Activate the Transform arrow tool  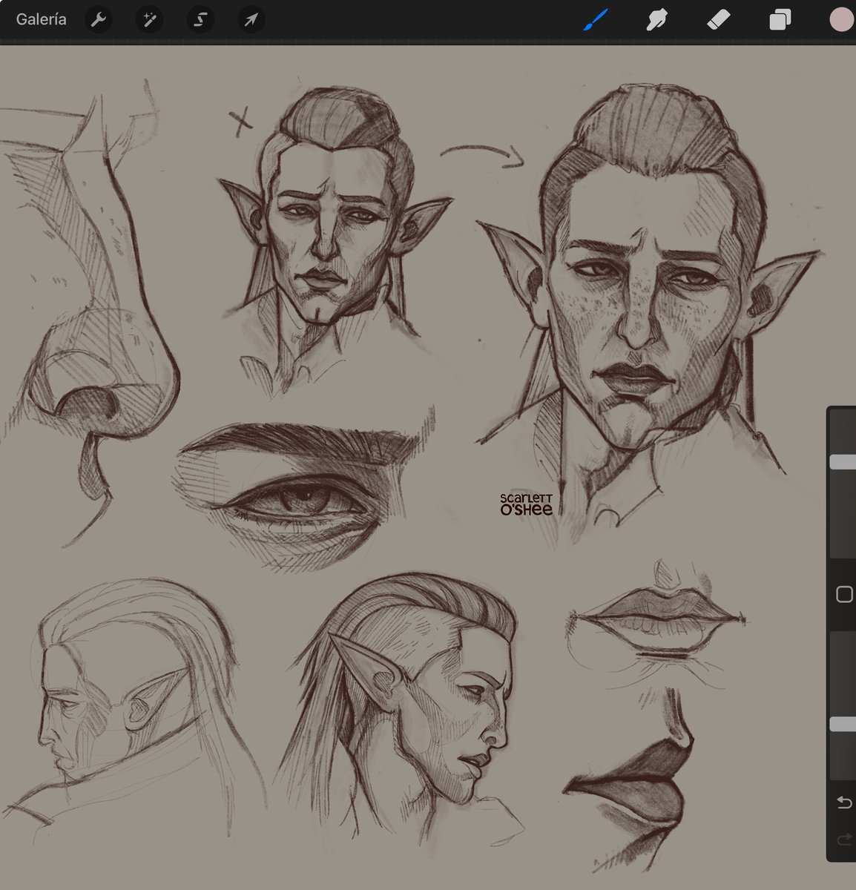point(250,19)
